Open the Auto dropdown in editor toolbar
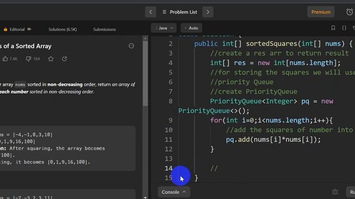This screenshot has height=199, width=355. click(191, 28)
